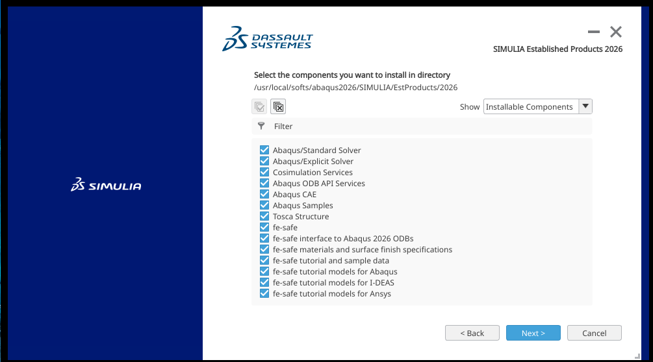Toggle Abaqus ODB API Services checkbox
Viewport: 653px width, 362px height.
[264, 184]
